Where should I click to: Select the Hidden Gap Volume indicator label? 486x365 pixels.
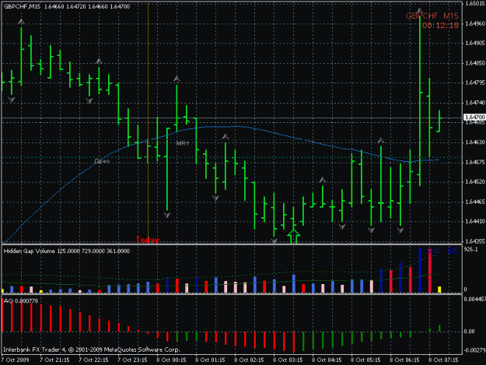pos(67,251)
